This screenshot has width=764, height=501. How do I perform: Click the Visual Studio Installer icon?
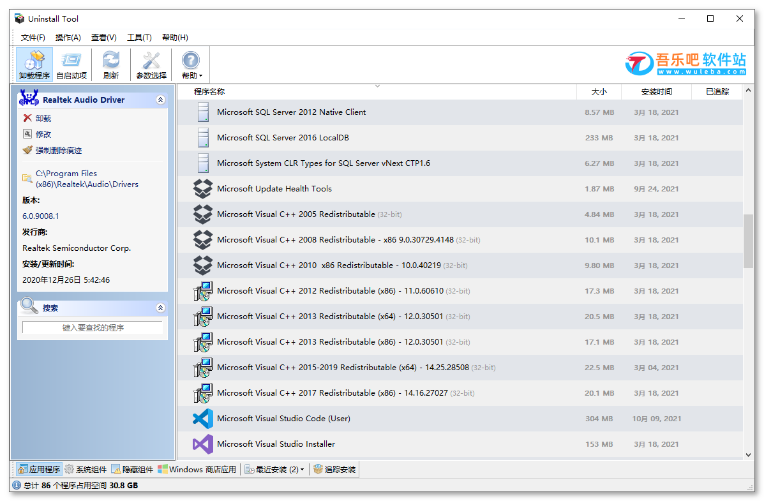pos(203,444)
